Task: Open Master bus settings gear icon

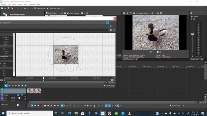Action: click(191, 13)
